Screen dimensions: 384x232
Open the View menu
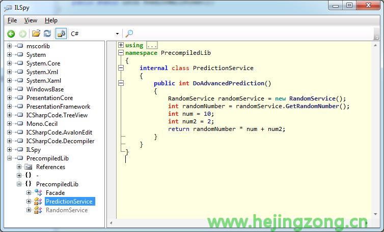click(x=31, y=20)
